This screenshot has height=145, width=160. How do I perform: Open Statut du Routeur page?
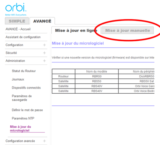point(24,71)
